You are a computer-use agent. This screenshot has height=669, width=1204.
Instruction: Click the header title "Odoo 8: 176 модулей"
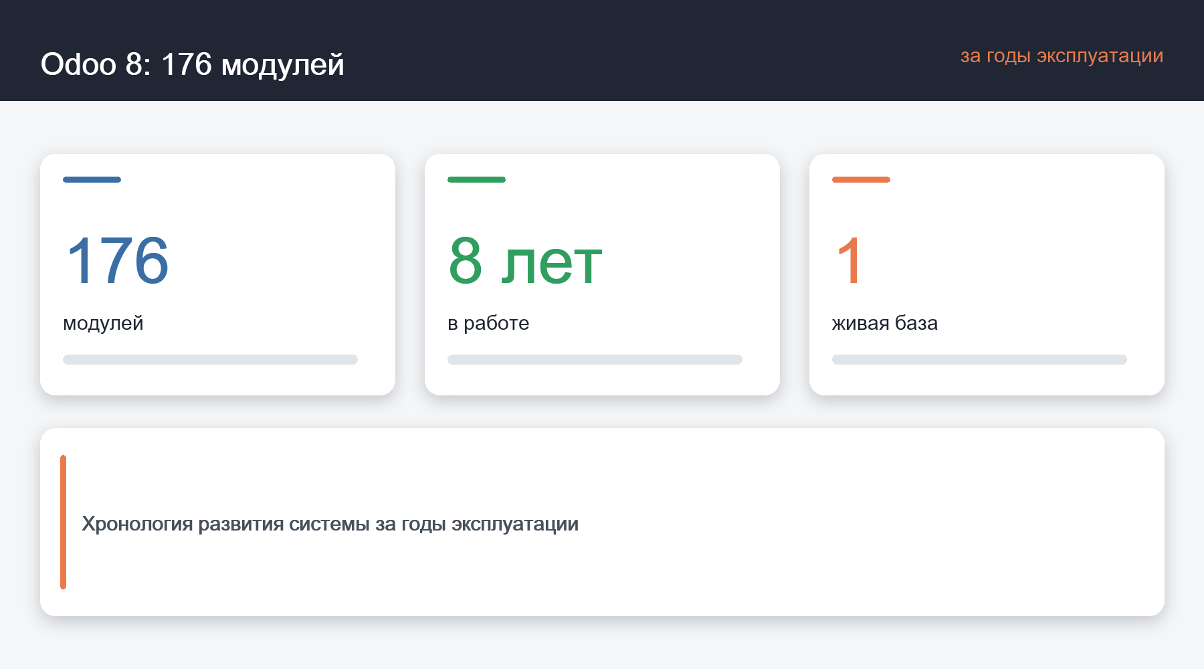(192, 64)
